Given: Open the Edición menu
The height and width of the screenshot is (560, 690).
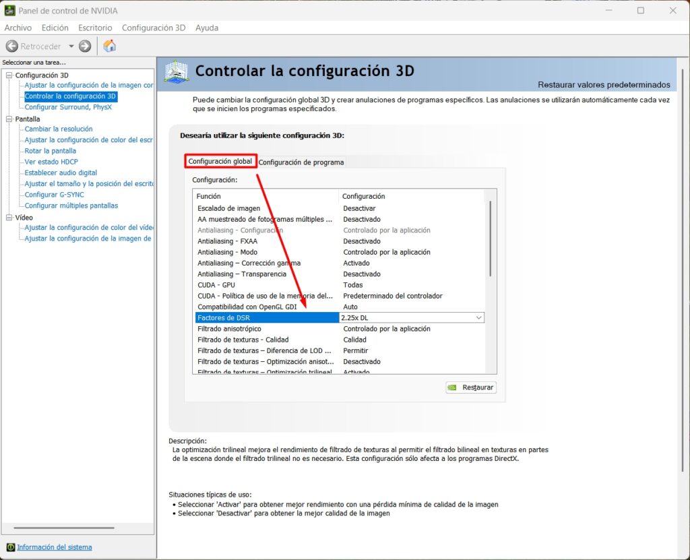Looking at the screenshot, I should [x=55, y=28].
